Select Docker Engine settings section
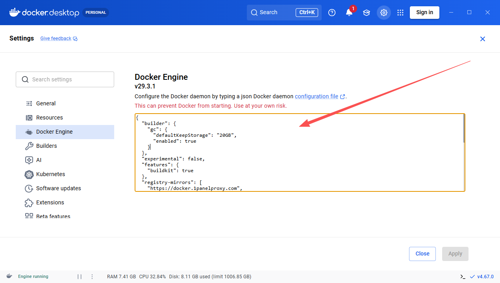 coord(65,132)
